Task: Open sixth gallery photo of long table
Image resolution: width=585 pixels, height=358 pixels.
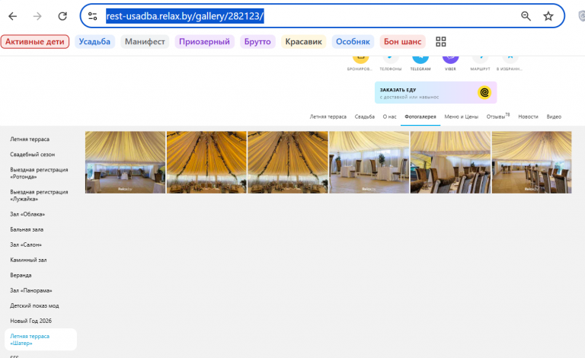Action: click(x=532, y=162)
